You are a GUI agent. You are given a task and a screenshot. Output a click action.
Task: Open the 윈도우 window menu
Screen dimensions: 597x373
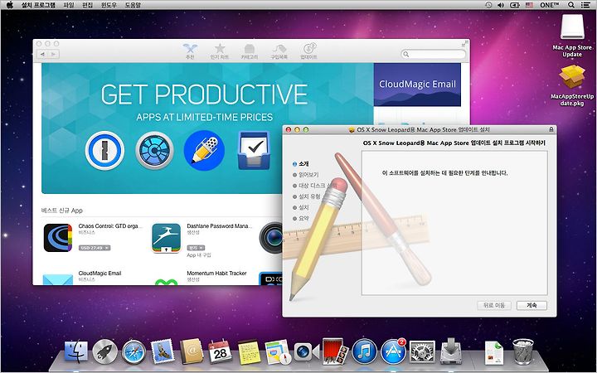point(109,5)
